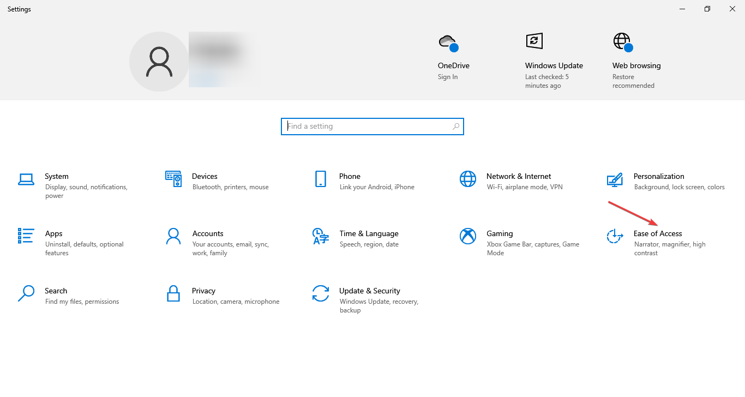The width and height of the screenshot is (745, 397).
Task: Open the System settings monitor icon
Action: (26, 179)
